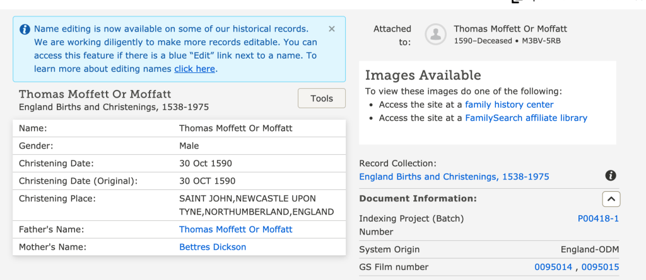Viewport: 646px width, 280px height.
Task: Click the attached person avatar icon
Action: click(x=435, y=35)
